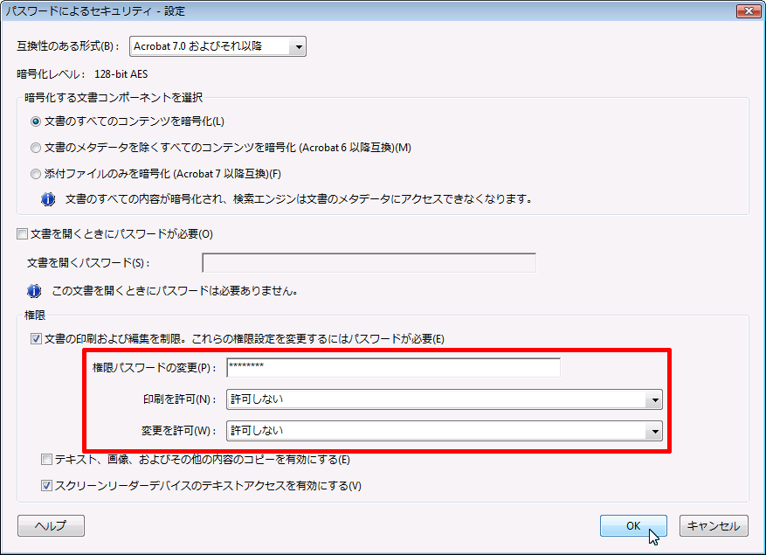Open the 変更を許可 dropdown
The width and height of the screenshot is (766, 555).
pyautogui.click(x=444, y=431)
